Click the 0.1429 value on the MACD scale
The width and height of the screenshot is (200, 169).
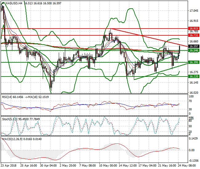[x=194, y=139]
